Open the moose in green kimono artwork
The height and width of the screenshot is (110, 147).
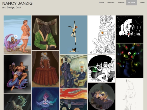click(45, 33)
